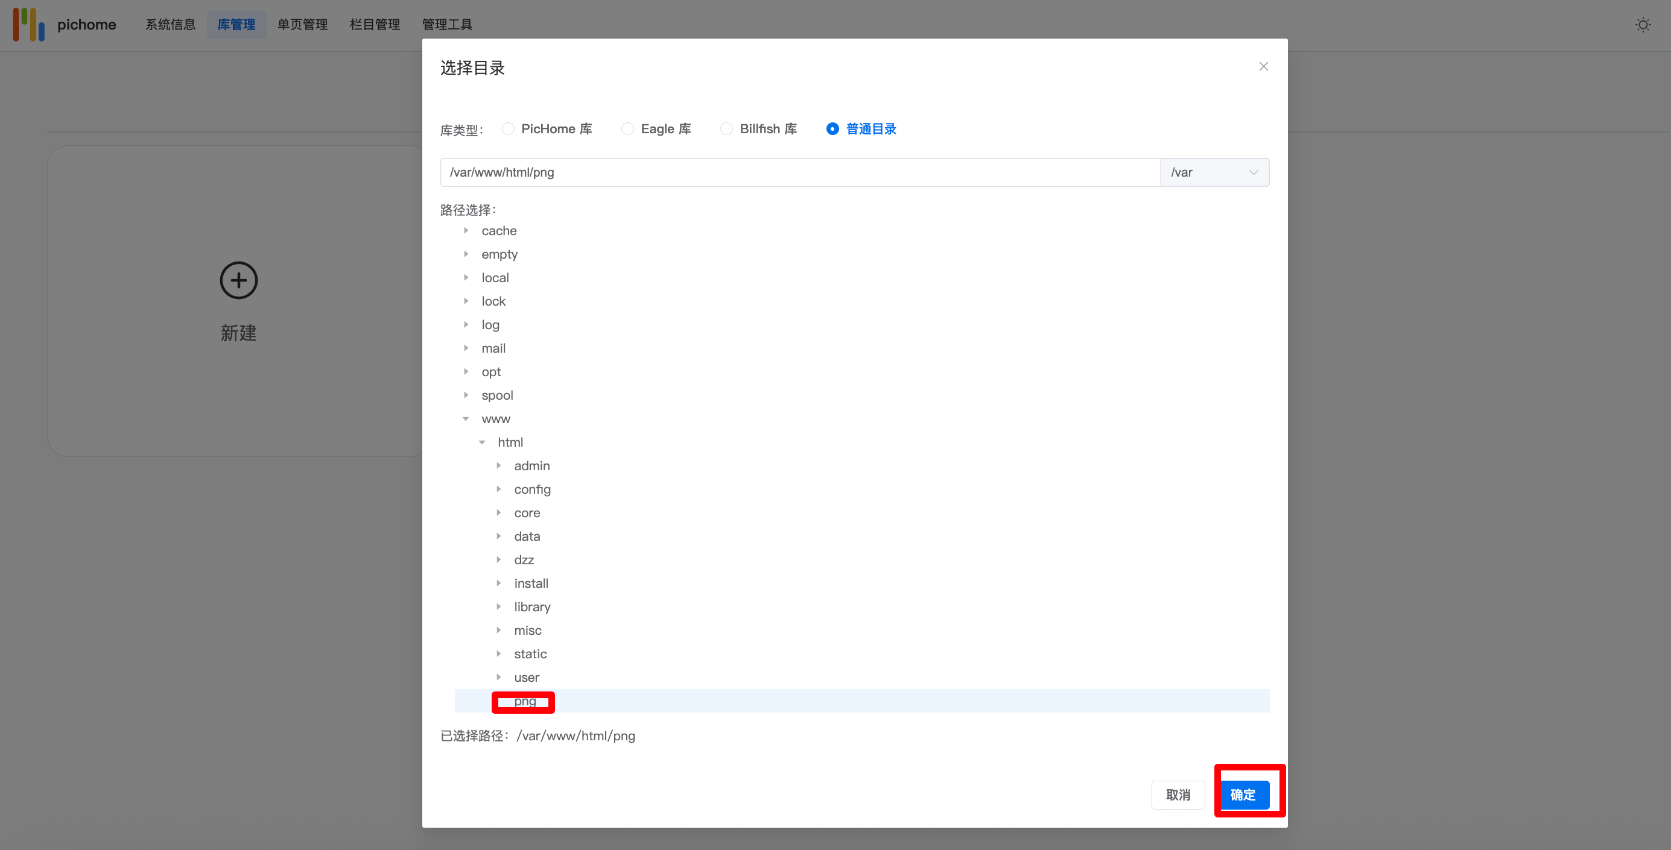Select the png folder in tree
This screenshot has height=850, width=1671.
[525, 701]
